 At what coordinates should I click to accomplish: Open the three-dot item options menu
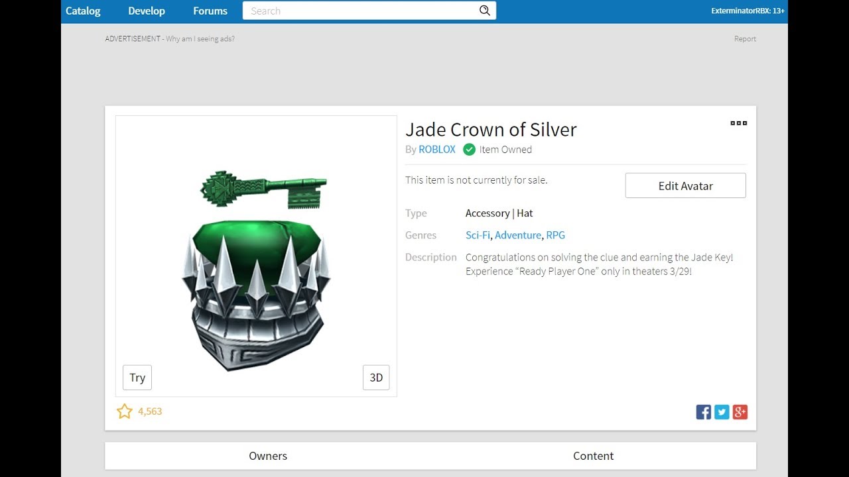coord(738,123)
